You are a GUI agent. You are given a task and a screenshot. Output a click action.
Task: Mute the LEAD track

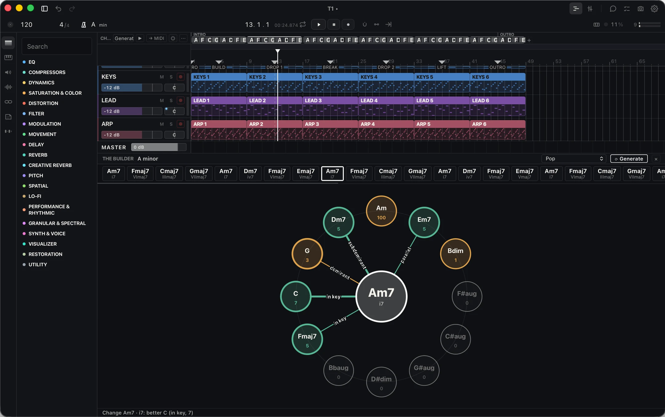point(162,101)
